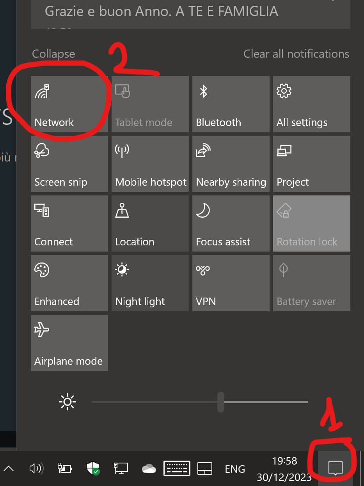Open the volume speaker icon in taskbar
The image size is (364, 486).
click(x=36, y=468)
